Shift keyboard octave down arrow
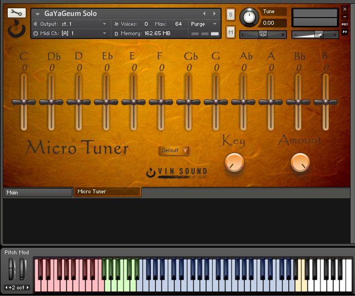This screenshot has width=355, height=296. coord(7,287)
